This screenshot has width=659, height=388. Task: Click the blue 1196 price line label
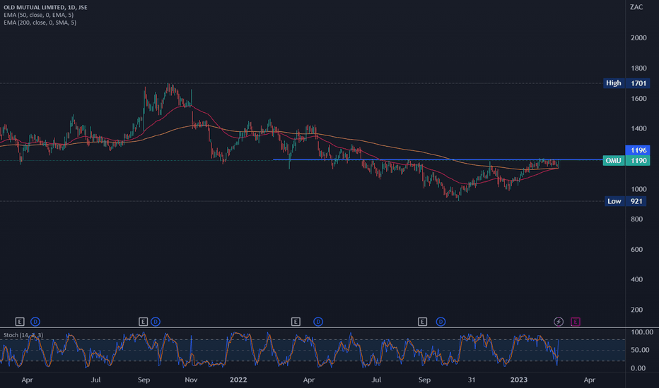click(x=638, y=150)
